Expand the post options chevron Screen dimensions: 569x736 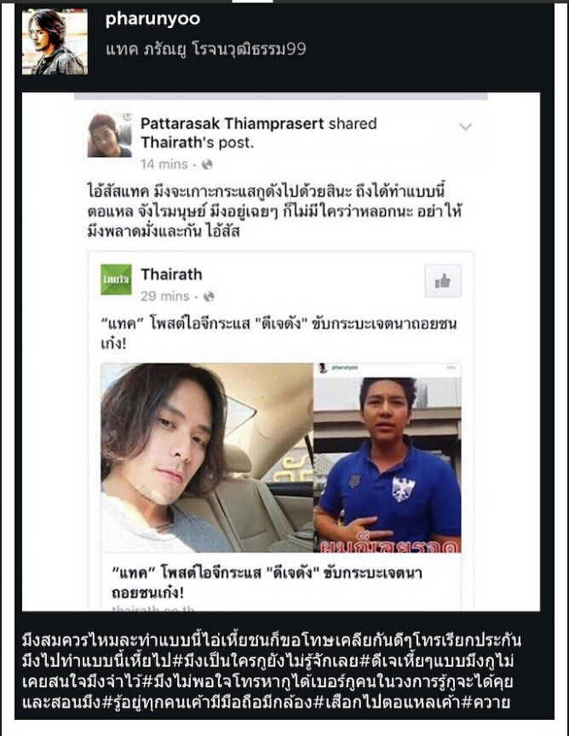(x=465, y=127)
